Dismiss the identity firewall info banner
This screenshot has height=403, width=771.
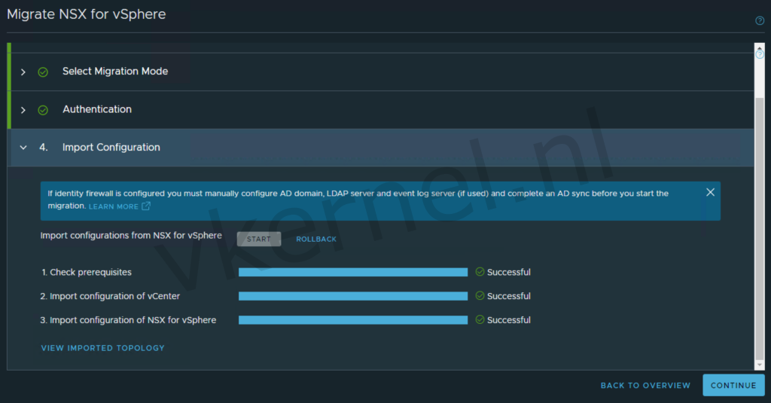[x=710, y=192]
